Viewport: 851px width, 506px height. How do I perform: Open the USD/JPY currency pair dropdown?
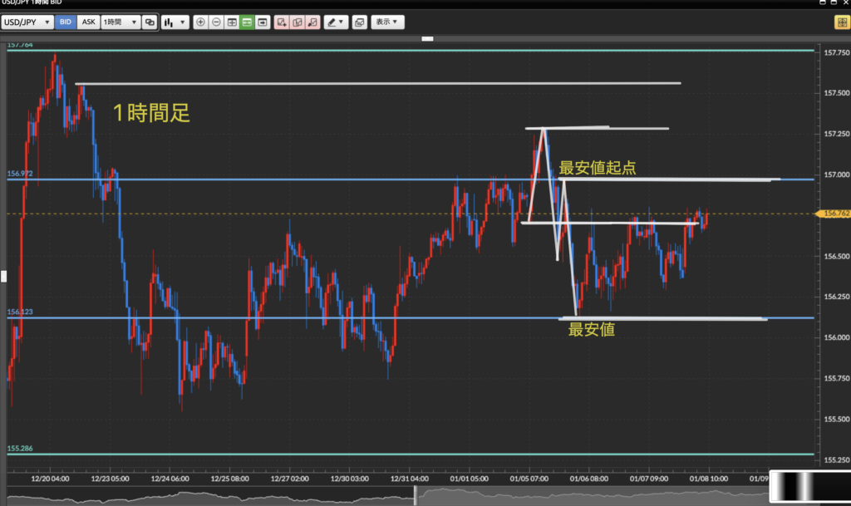(29, 22)
